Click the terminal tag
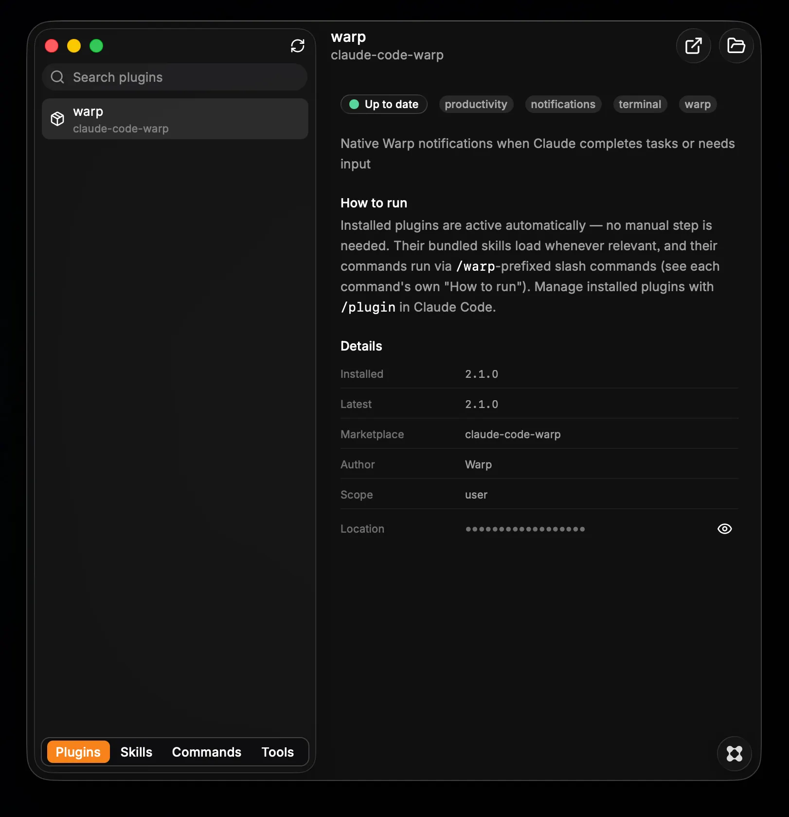Viewport: 789px width, 817px height. 640,104
